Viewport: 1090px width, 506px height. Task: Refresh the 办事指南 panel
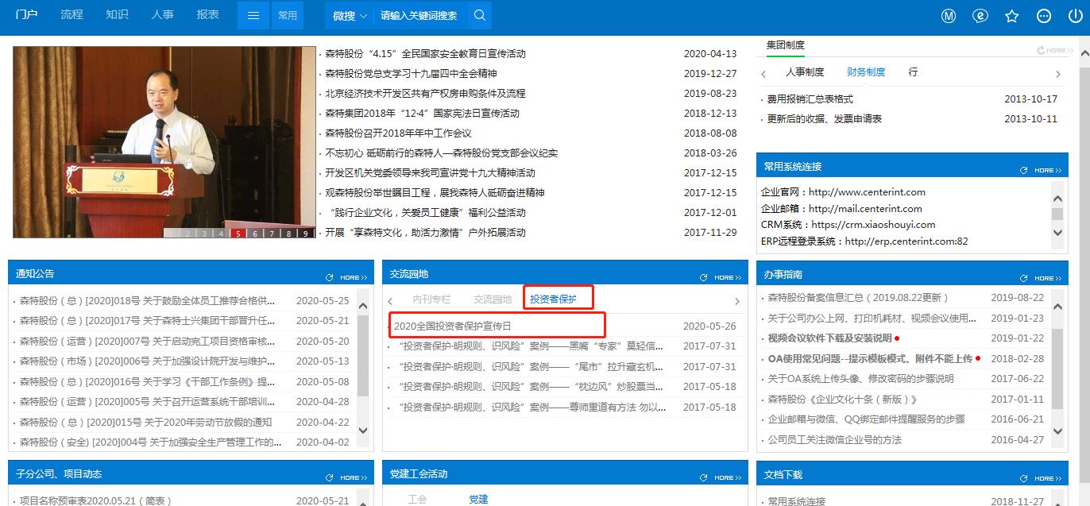coord(1023,276)
